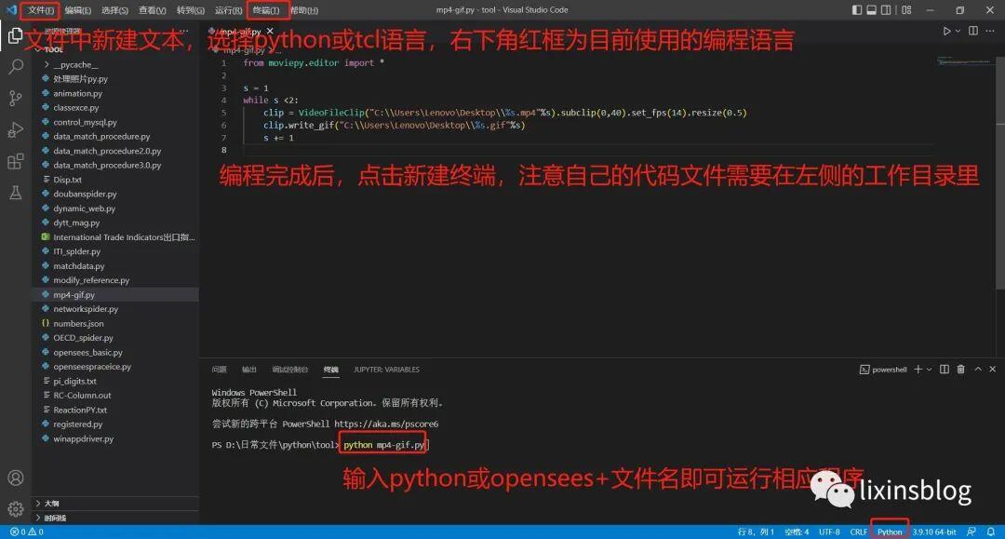
Task: Open the Edit menu
Action: tap(77, 10)
